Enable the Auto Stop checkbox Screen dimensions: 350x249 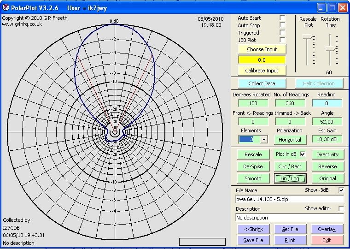[282, 25]
